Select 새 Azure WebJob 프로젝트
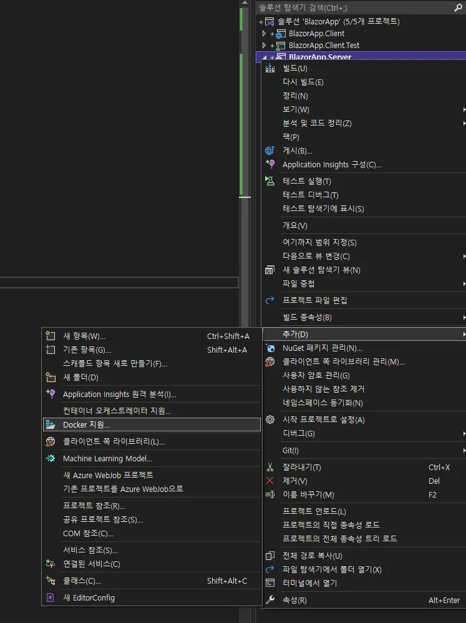The width and height of the screenshot is (466, 623). [x=108, y=475]
